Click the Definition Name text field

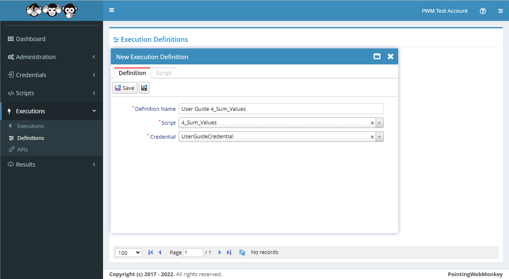[x=281, y=109]
